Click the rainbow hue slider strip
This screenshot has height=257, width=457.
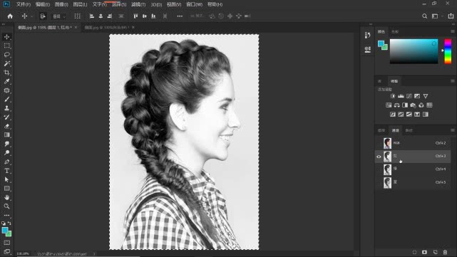coord(448,51)
